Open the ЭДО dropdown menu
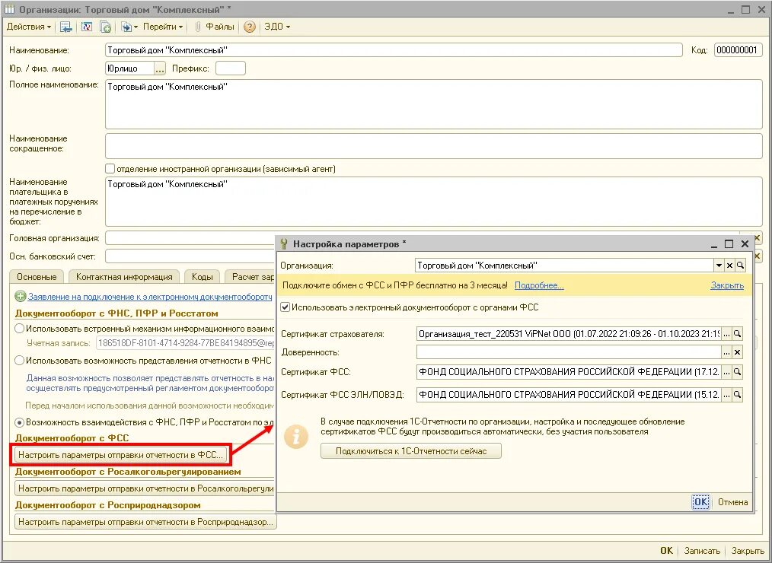 tap(277, 27)
